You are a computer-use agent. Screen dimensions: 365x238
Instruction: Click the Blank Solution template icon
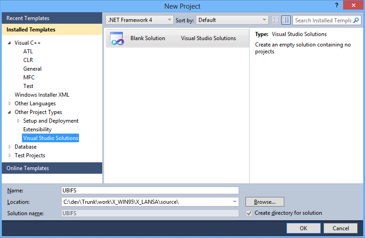117,38
